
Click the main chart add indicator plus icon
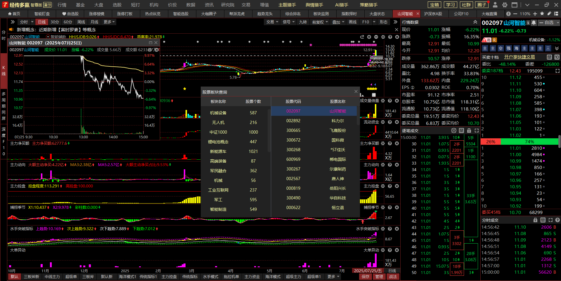pyautogui.click(x=369, y=37)
